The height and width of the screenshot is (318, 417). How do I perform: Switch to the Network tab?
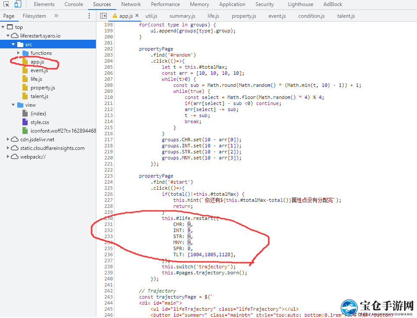coord(131,4)
